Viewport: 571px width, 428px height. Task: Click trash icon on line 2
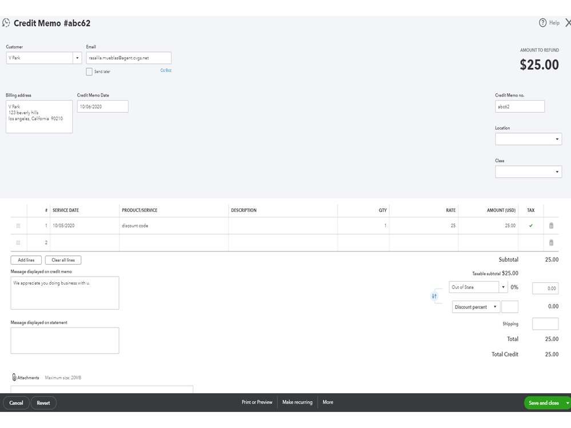point(551,243)
